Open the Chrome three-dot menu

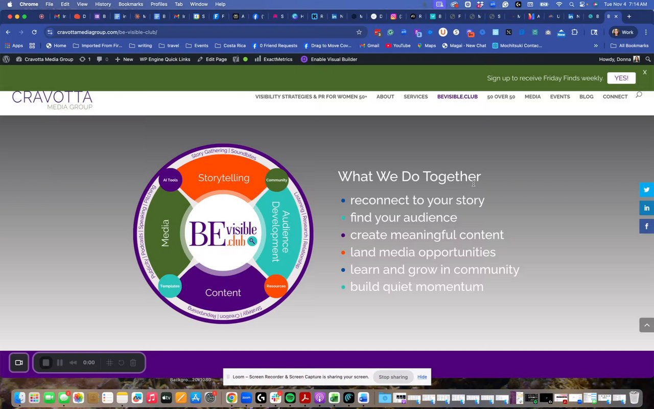pos(645,32)
